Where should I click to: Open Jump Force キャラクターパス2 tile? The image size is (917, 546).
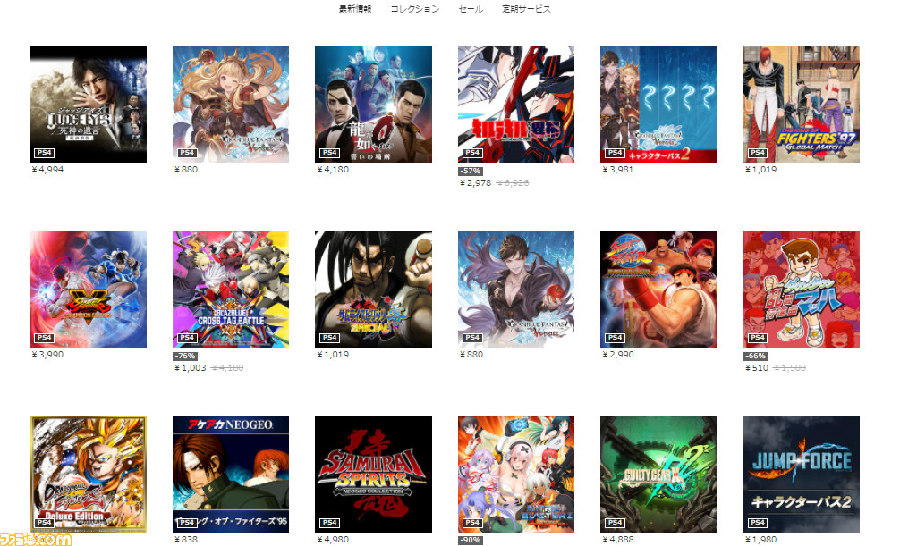(802, 474)
